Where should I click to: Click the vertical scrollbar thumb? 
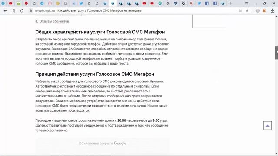point(276,53)
